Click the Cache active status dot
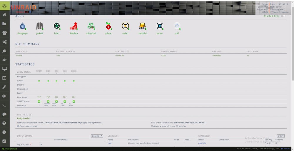The width and height of the screenshot is (294, 151). (x=74, y=81)
